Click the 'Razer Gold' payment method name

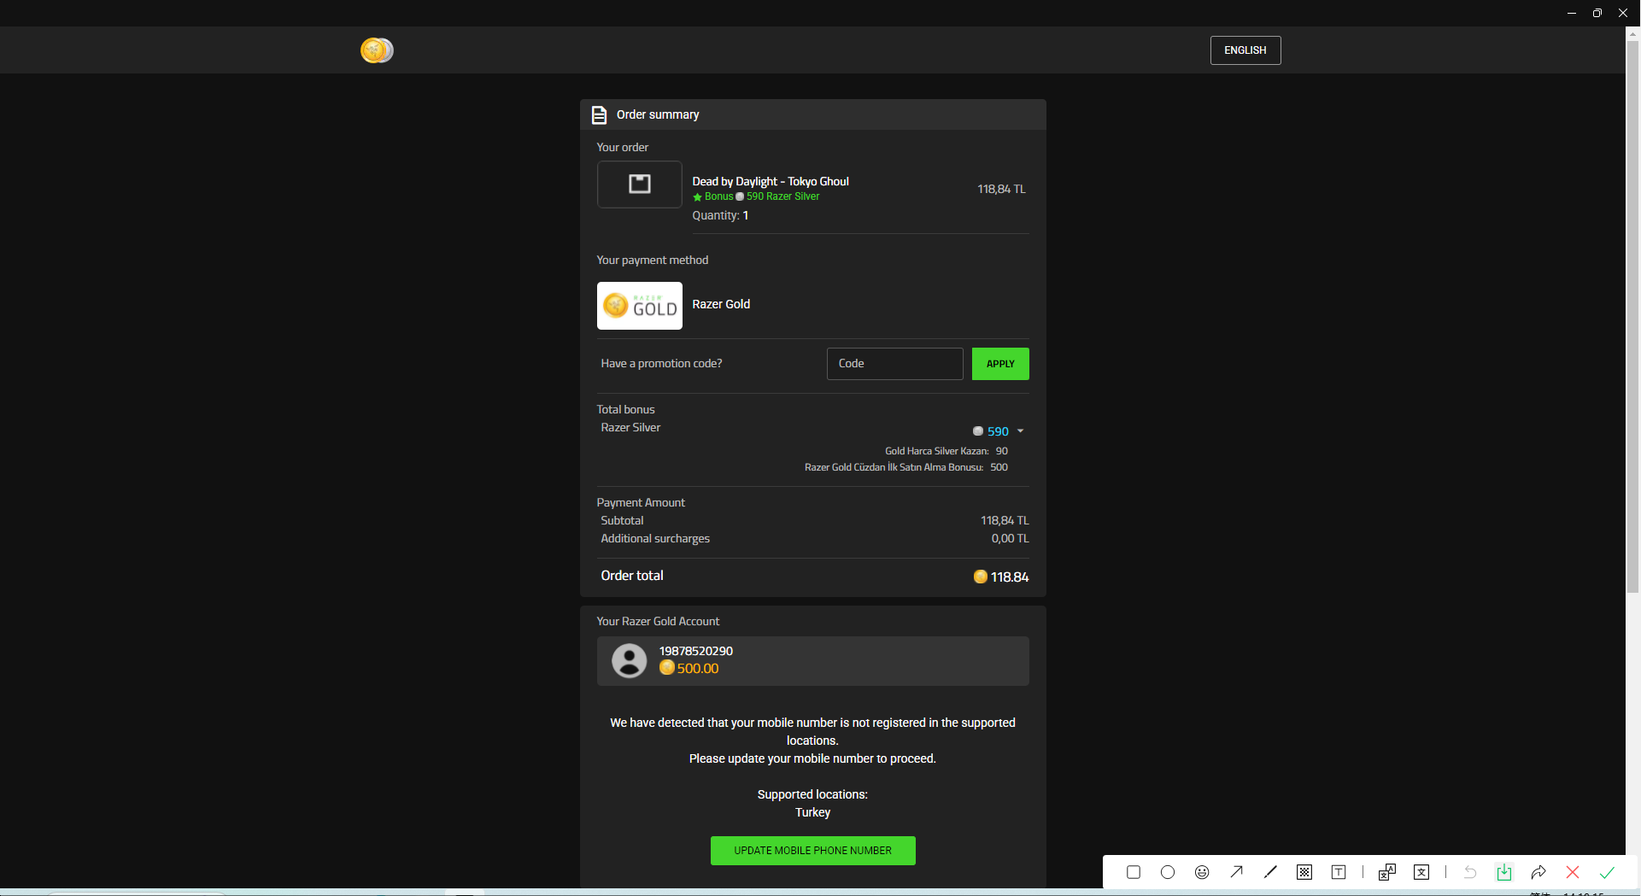point(721,304)
